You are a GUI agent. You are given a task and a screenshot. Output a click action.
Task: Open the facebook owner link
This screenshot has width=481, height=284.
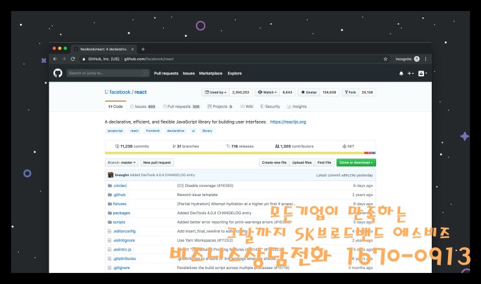(120, 92)
